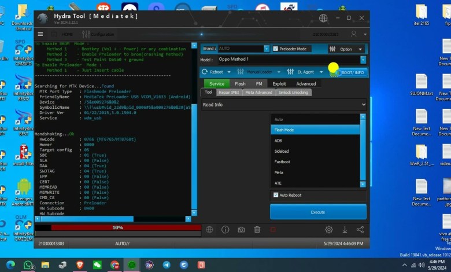
Task: Expand the Read Info dropdown
Action: [363, 105]
